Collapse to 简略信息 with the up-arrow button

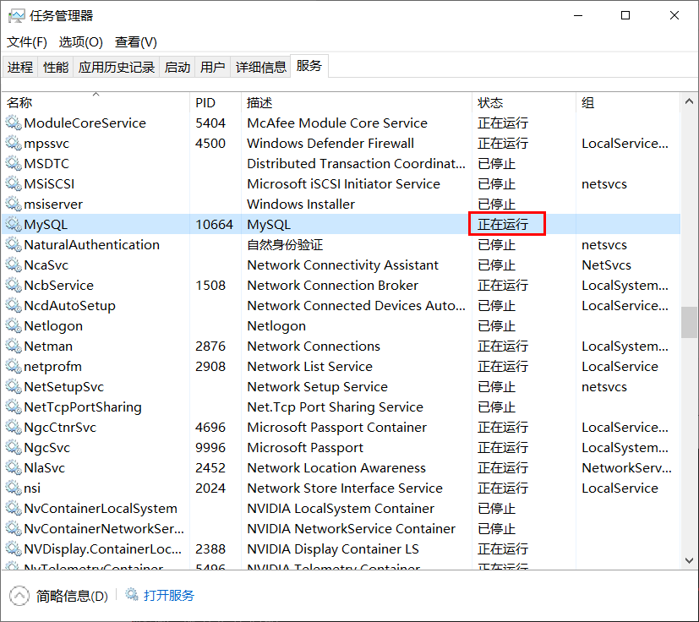(x=19, y=596)
